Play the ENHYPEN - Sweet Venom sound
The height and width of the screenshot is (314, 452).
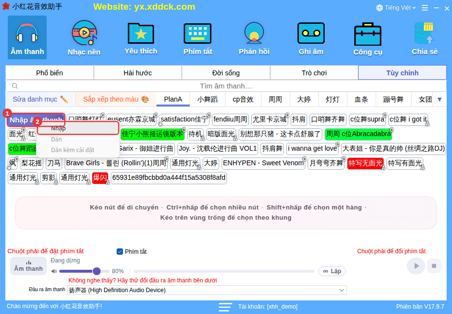click(263, 163)
